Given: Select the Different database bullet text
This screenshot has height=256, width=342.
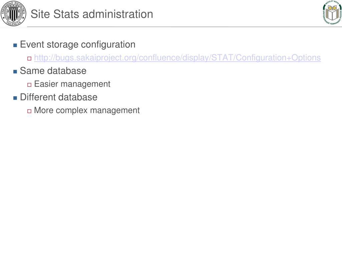Looking at the screenshot, I should point(59,97).
